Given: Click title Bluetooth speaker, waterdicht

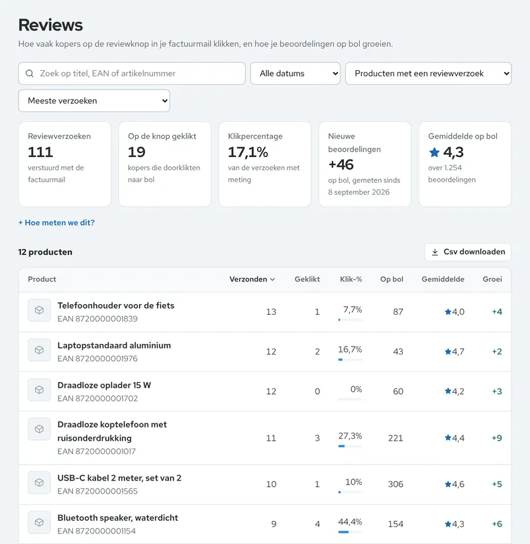Looking at the screenshot, I should coord(117,518).
